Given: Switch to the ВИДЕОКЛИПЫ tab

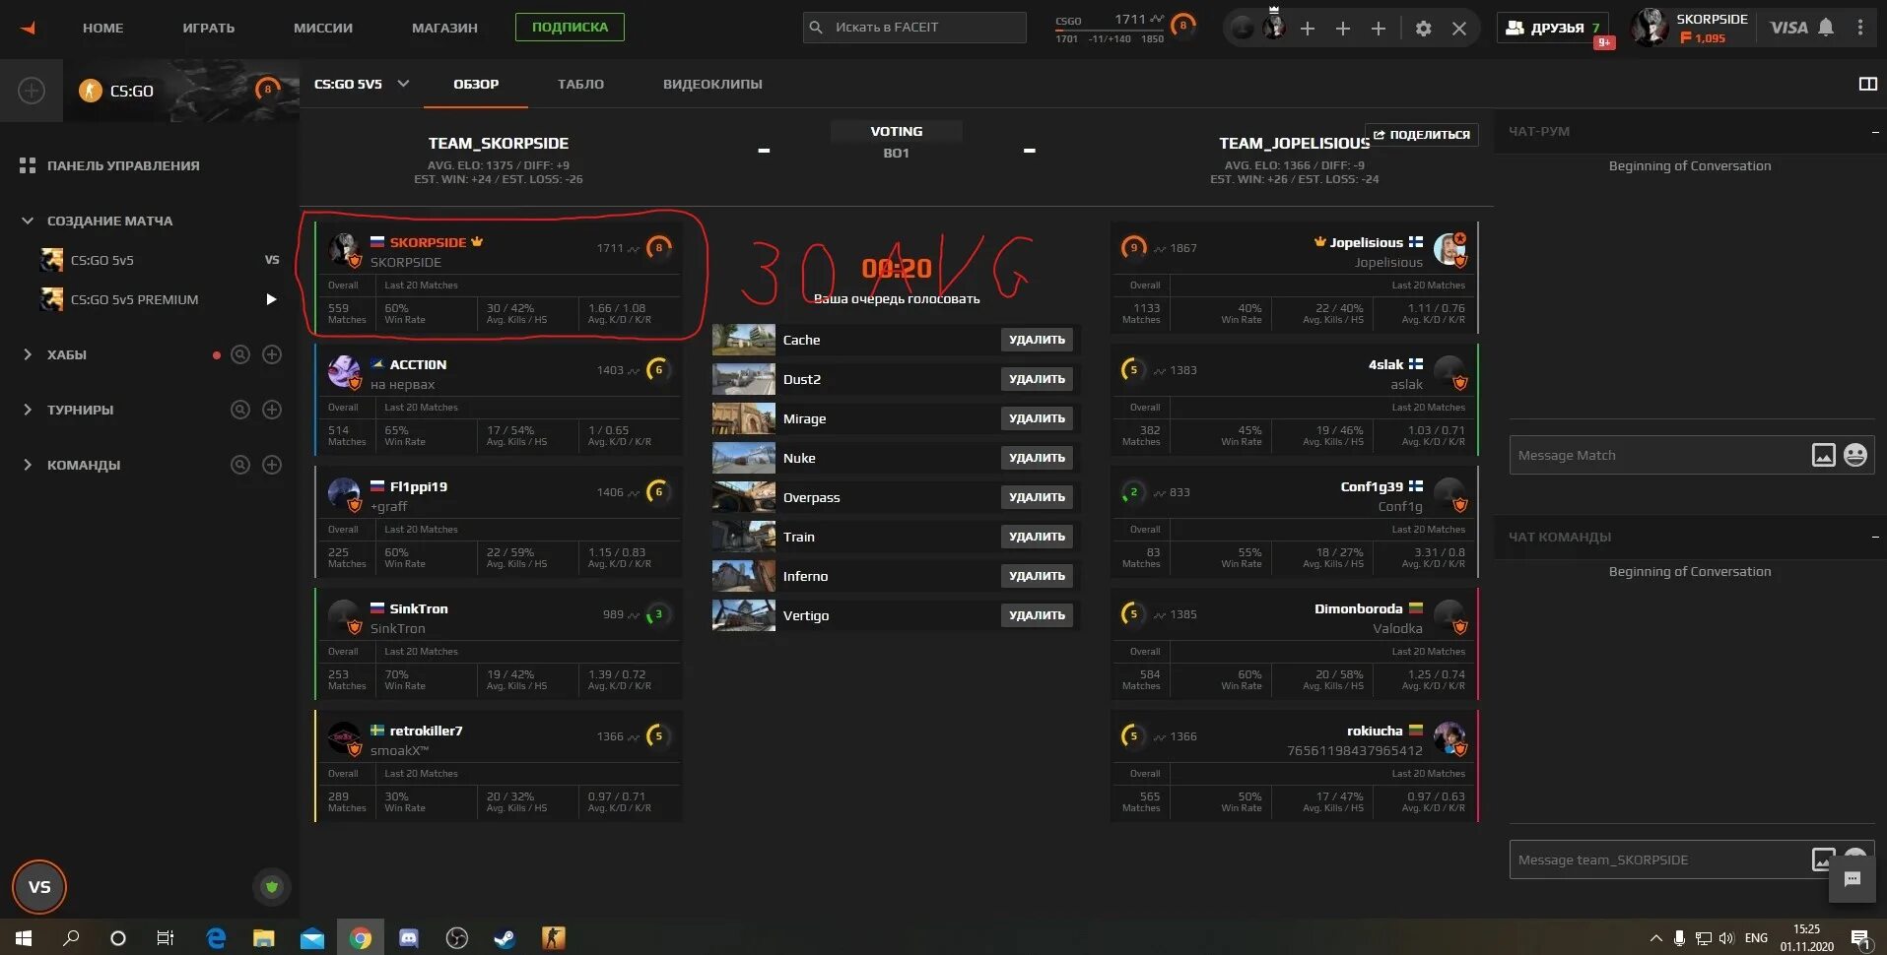Looking at the screenshot, I should 712,84.
